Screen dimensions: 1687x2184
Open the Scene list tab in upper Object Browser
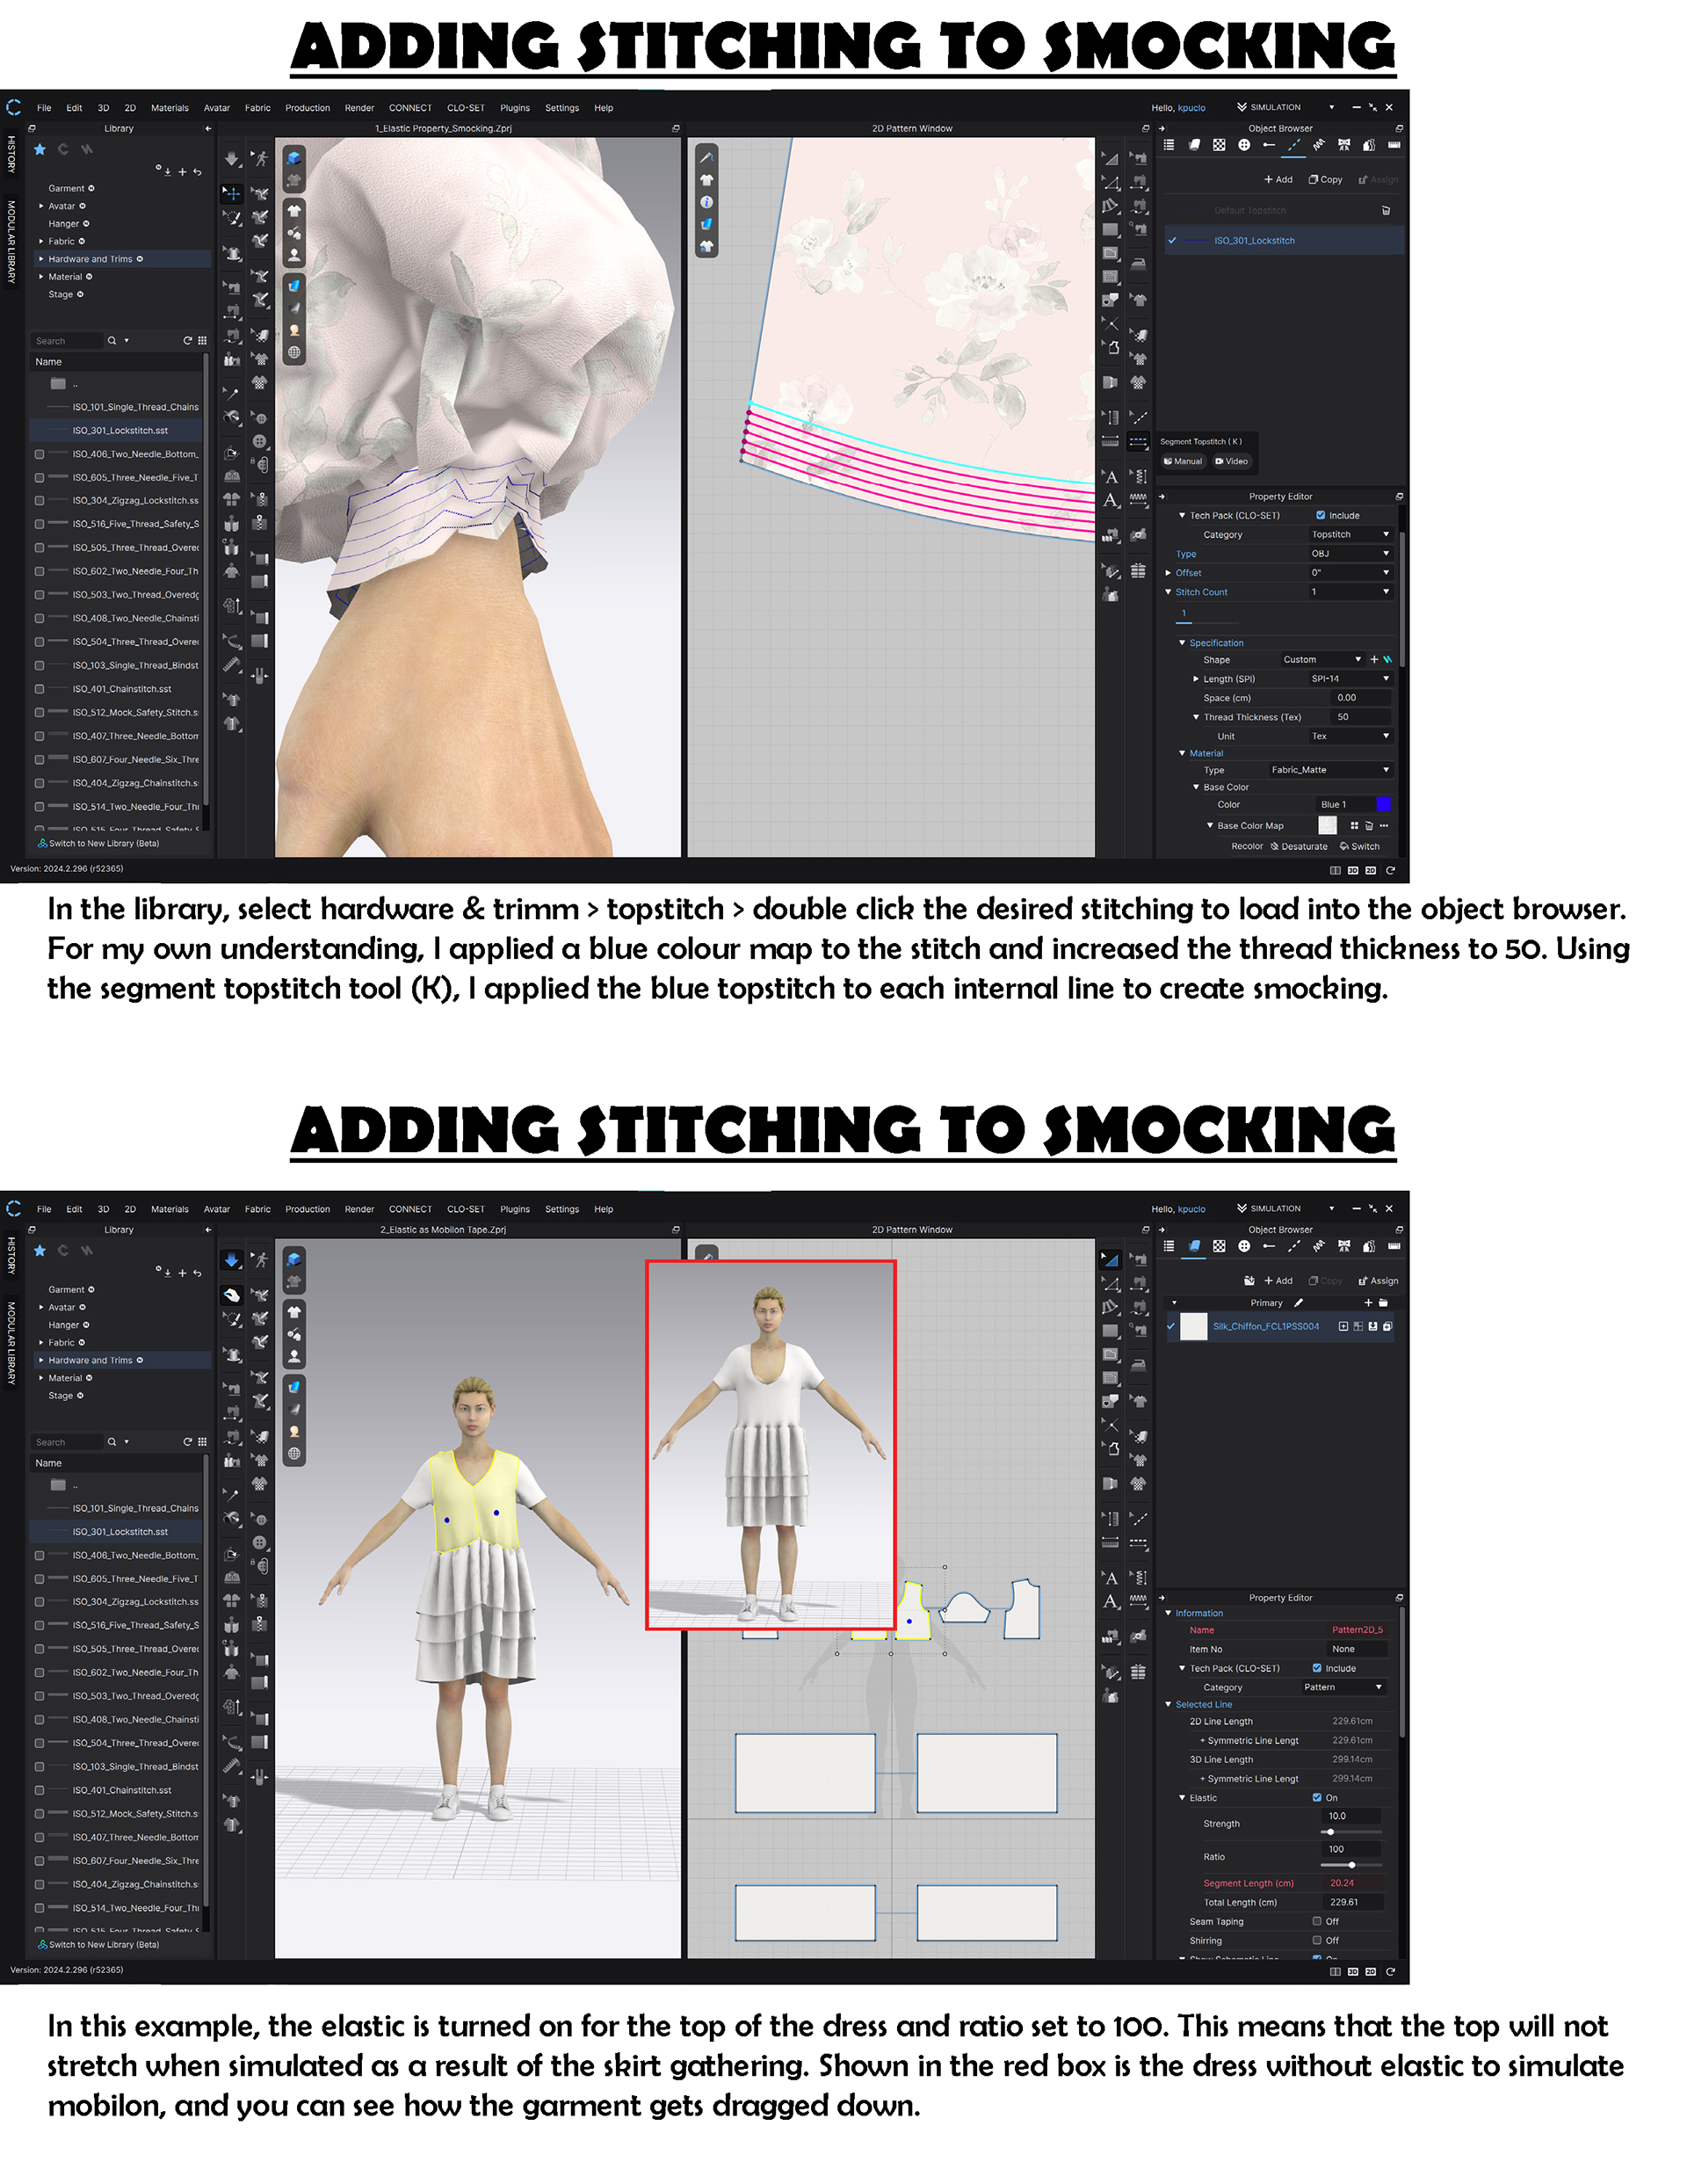click(x=1169, y=145)
